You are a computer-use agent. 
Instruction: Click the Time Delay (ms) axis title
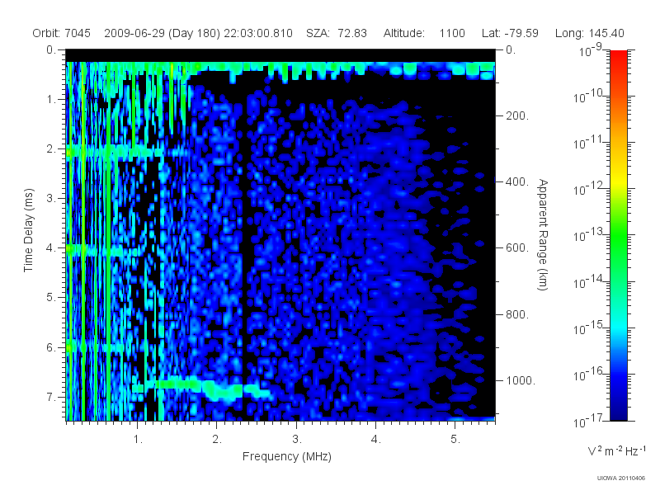click(28, 230)
